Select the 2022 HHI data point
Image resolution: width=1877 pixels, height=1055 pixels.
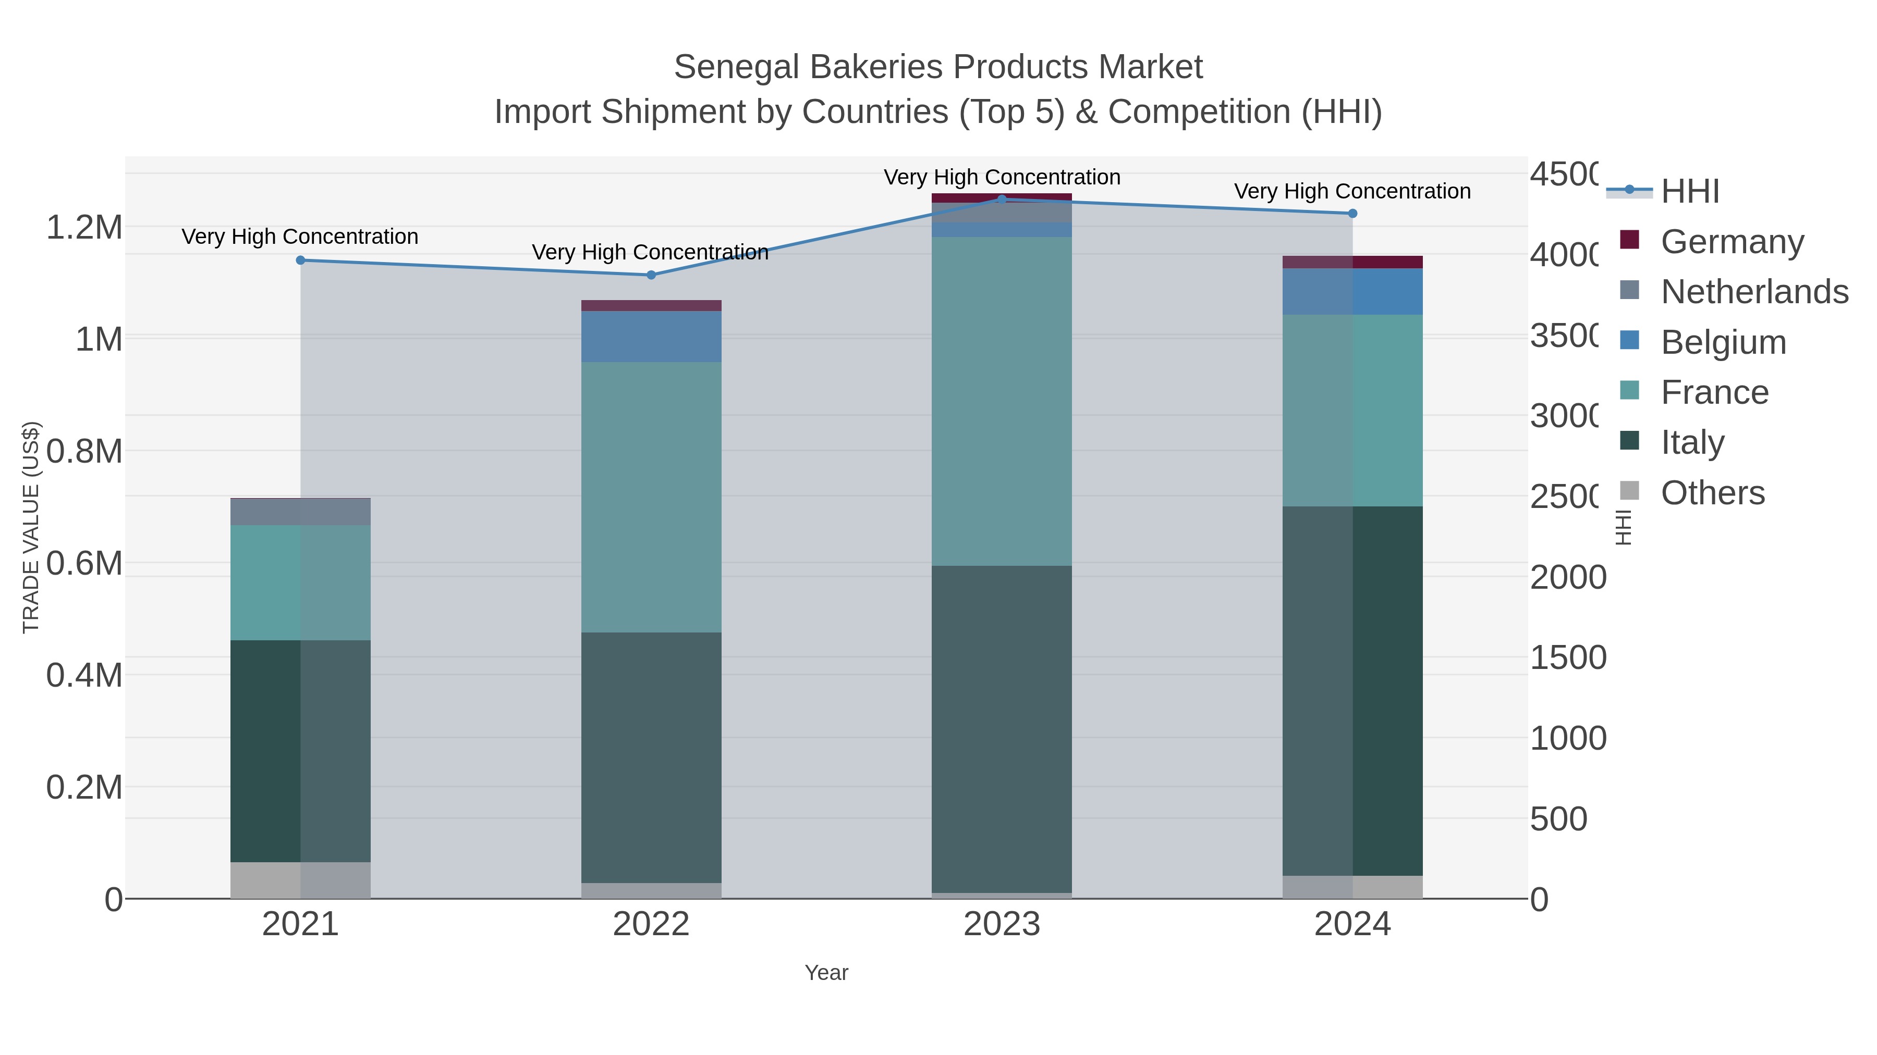click(x=651, y=275)
